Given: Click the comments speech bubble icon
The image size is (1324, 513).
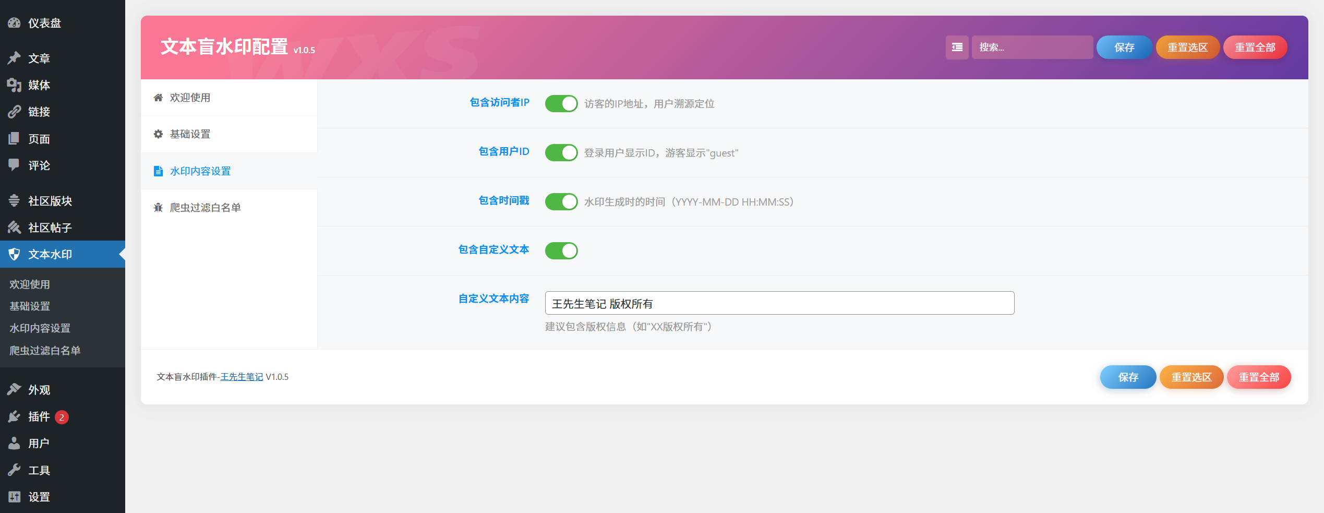Looking at the screenshot, I should (14, 165).
